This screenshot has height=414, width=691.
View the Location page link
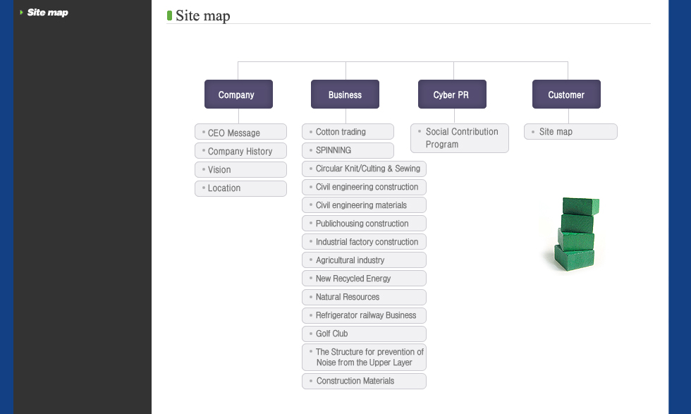pos(240,188)
